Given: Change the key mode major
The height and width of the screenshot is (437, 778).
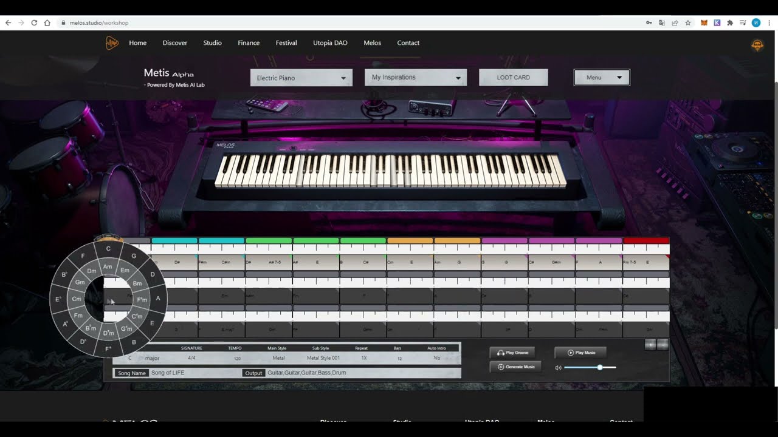Looking at the screenshot, I should coord(152,358).
